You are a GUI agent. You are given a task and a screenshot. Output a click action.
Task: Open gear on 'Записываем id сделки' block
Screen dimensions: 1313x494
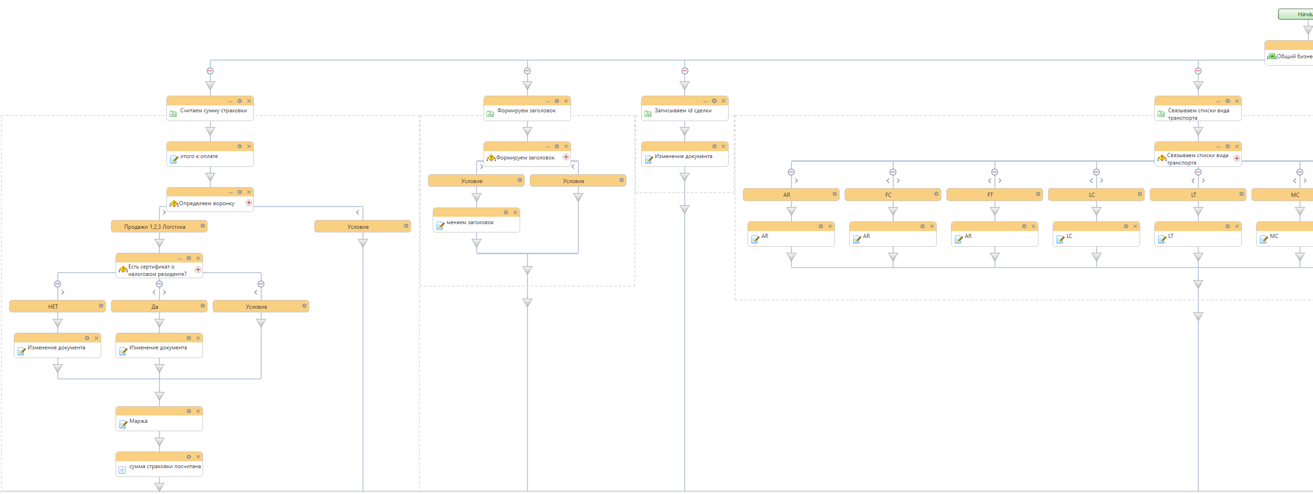tap(714, 101)
